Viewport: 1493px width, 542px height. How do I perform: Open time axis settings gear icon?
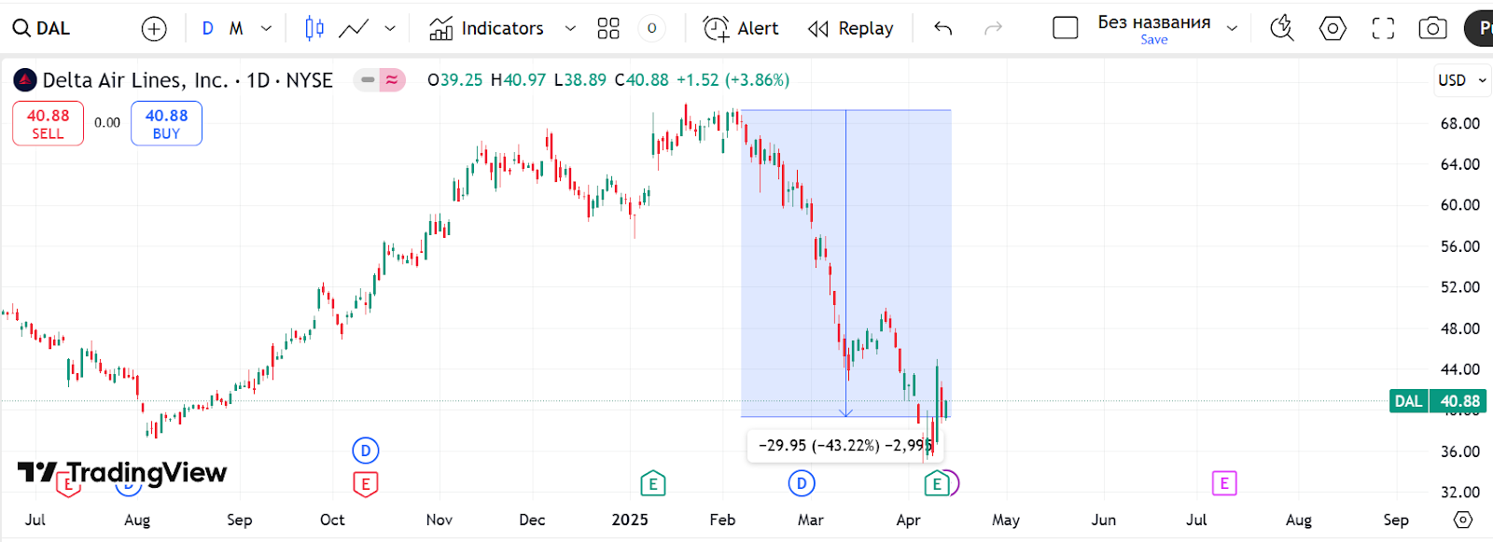pyautogui.click(x=1463, y=520)
